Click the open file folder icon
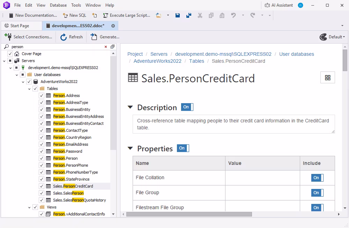The image size is (349, 228). [158, 15]
